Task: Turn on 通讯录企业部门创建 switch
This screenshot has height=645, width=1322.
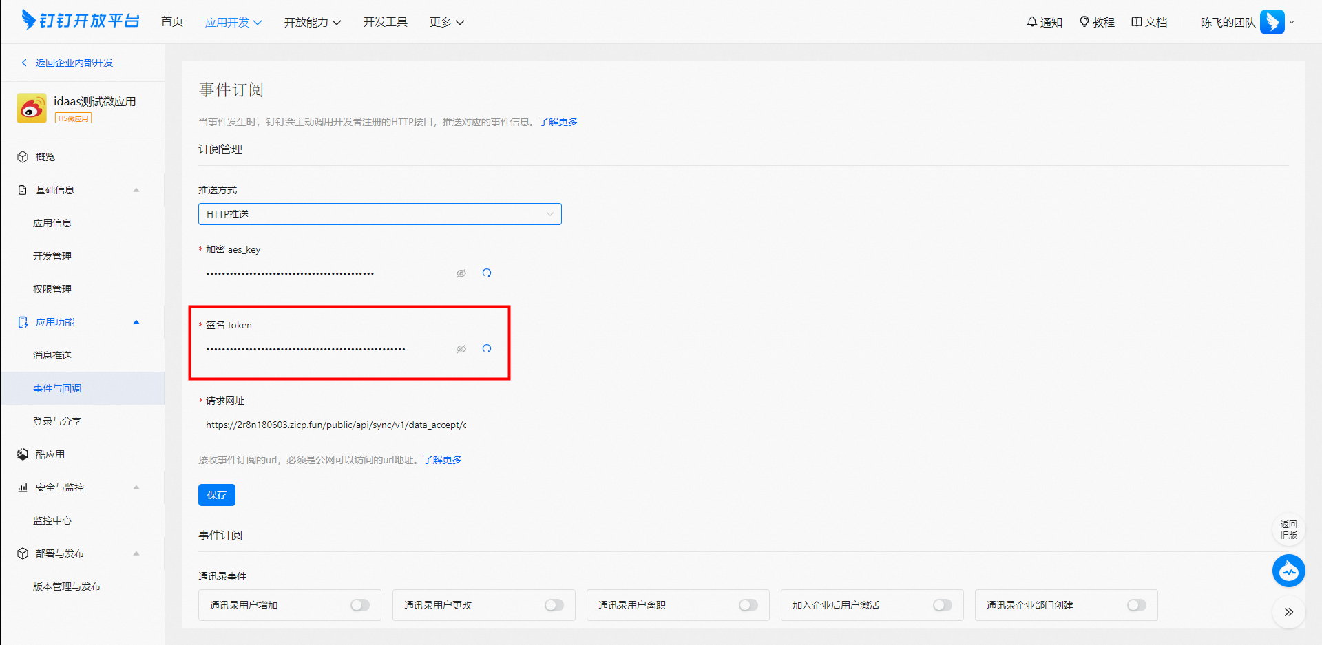Action: coord(1136,605)
